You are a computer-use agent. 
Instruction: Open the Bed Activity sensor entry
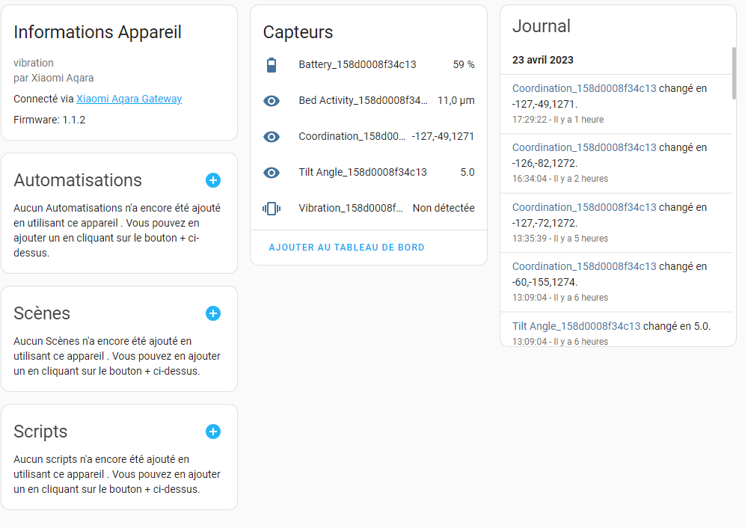point(369,101)
